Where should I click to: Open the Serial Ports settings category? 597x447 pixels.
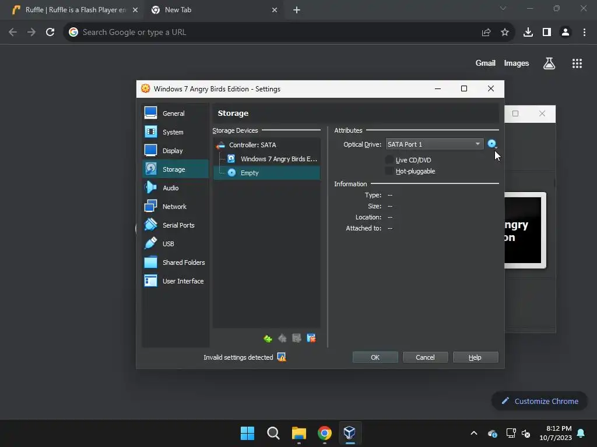[175, 225]
